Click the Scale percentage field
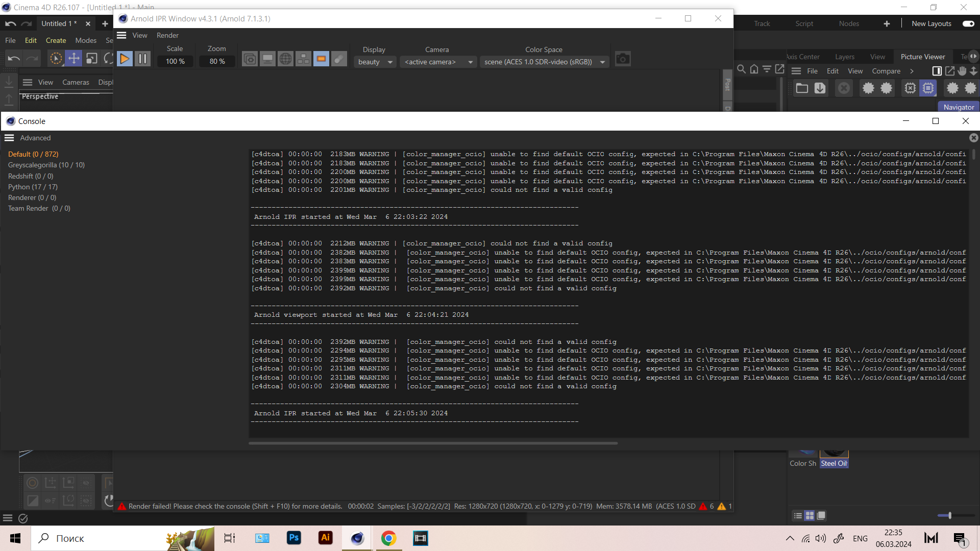 point(175,61)
